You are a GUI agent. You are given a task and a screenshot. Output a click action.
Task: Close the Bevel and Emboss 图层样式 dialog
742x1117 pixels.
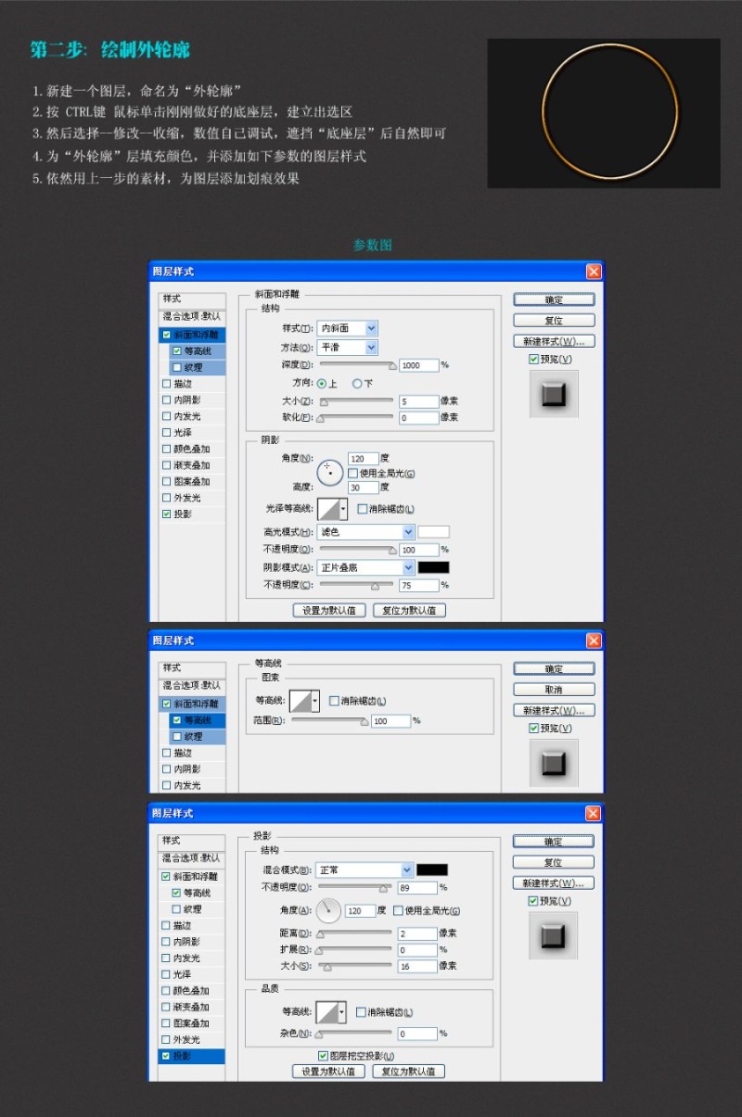pos(594,272)
